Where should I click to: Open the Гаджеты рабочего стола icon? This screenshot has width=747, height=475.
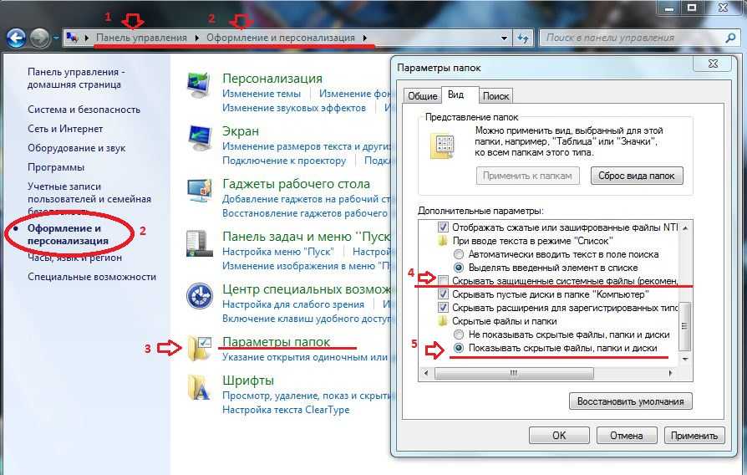[199, 190]
